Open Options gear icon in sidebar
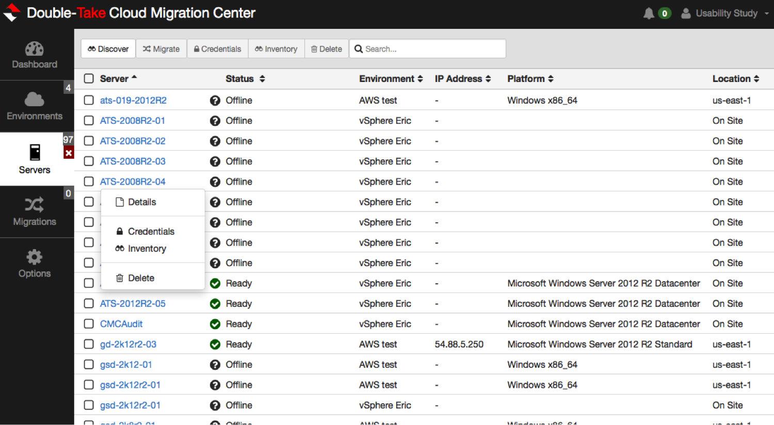 (35, 257)
